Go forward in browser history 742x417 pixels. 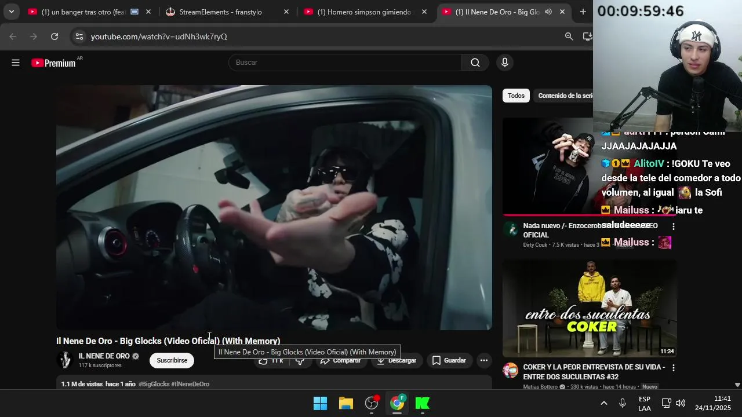pos(34,36)
